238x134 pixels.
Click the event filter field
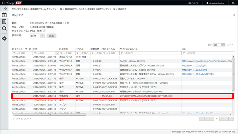pos(83,53)
